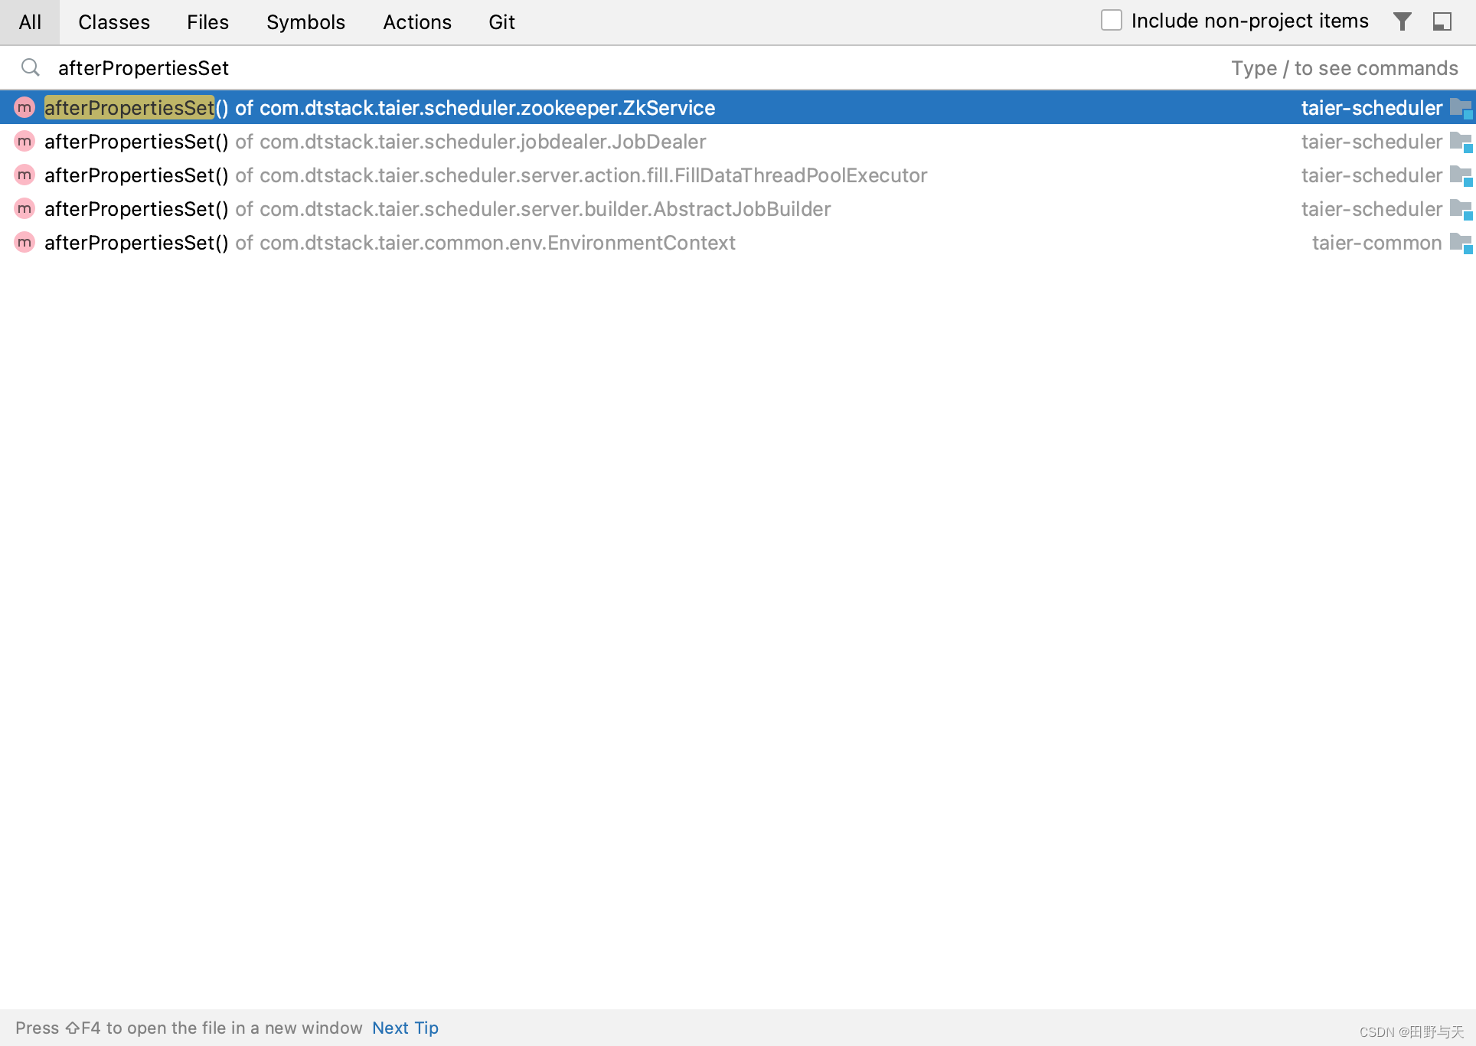Enable Include non-project items checkbox
1476x1046 pixels.
(x=1111, y=21)
